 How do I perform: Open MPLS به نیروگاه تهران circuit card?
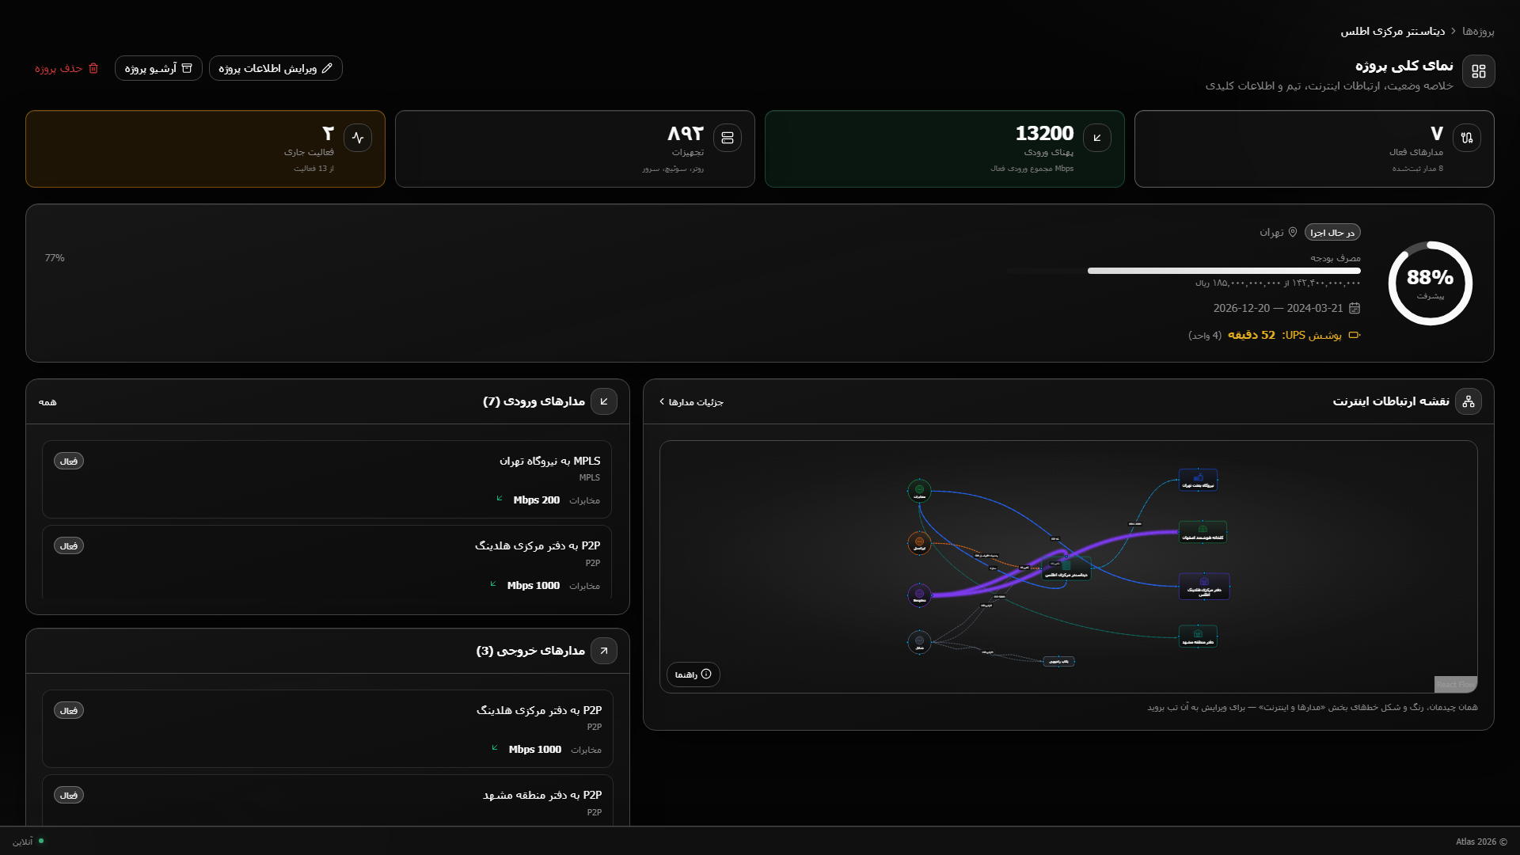coord(327,480)
